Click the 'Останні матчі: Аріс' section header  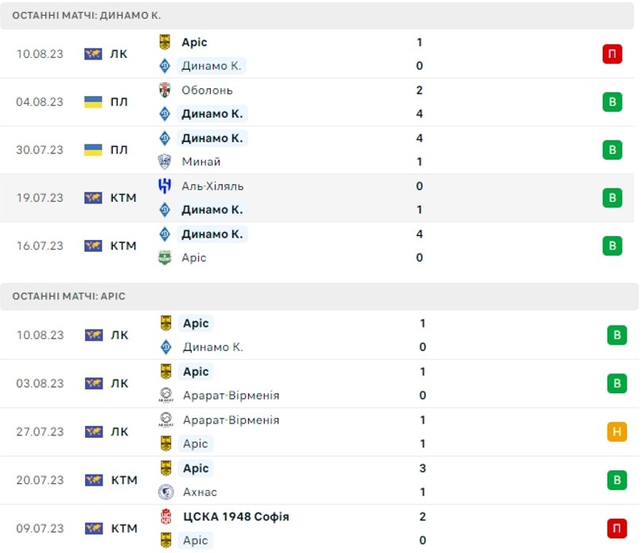click(x=320, y=296)
